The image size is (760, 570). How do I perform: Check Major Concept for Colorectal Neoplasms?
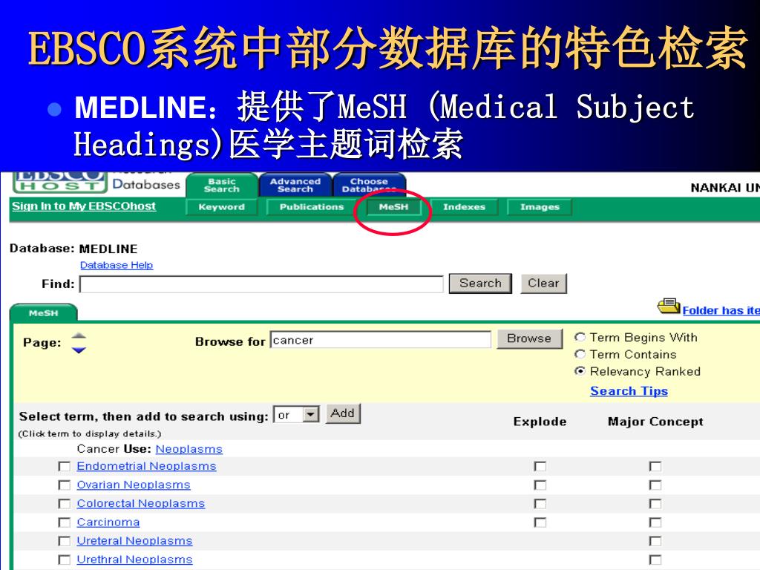(655, 504)
